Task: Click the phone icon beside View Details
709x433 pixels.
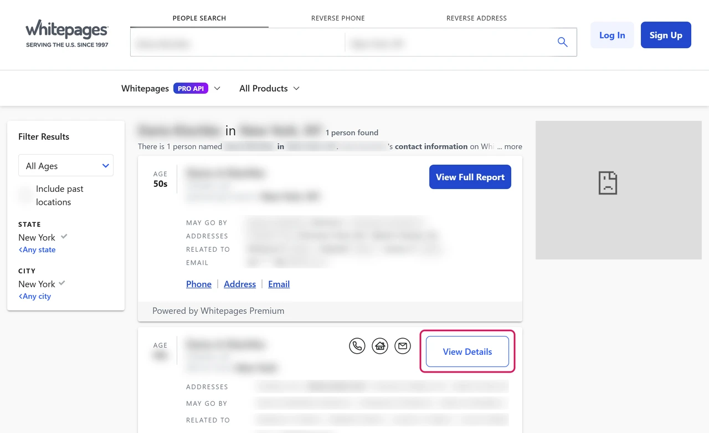Action: pos(357,347)
